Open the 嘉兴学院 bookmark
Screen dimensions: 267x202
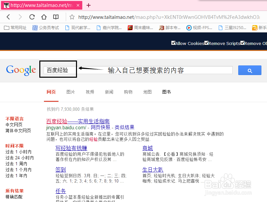pos(109,27)
